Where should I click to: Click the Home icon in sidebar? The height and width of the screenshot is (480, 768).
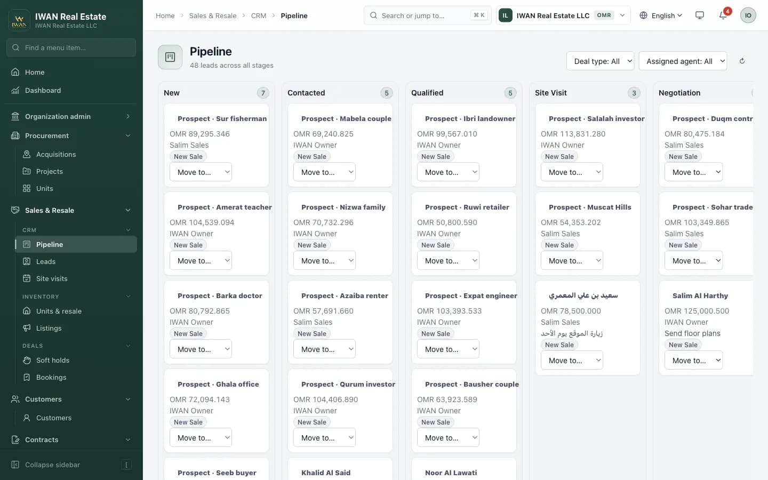click(15, 72)
